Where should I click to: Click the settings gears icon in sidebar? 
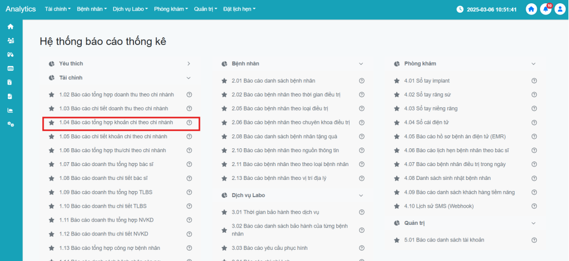(x=10, y=124)
